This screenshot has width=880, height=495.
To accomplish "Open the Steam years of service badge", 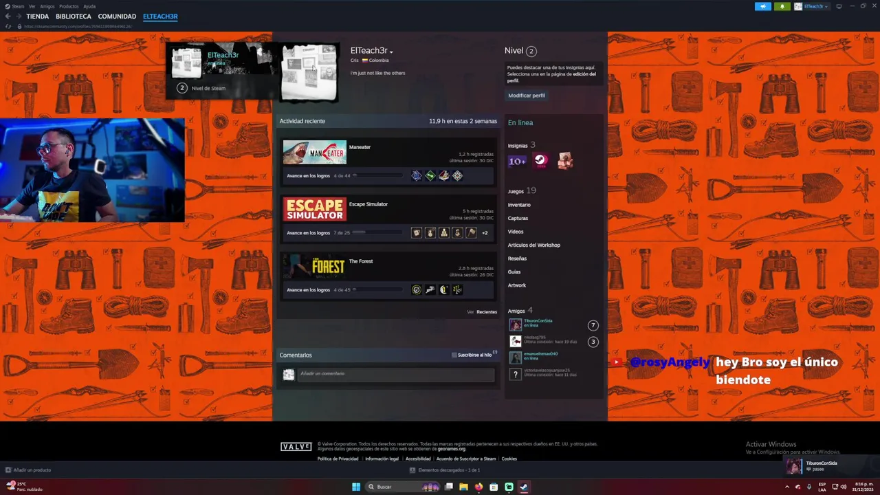I will click(541, 161).
